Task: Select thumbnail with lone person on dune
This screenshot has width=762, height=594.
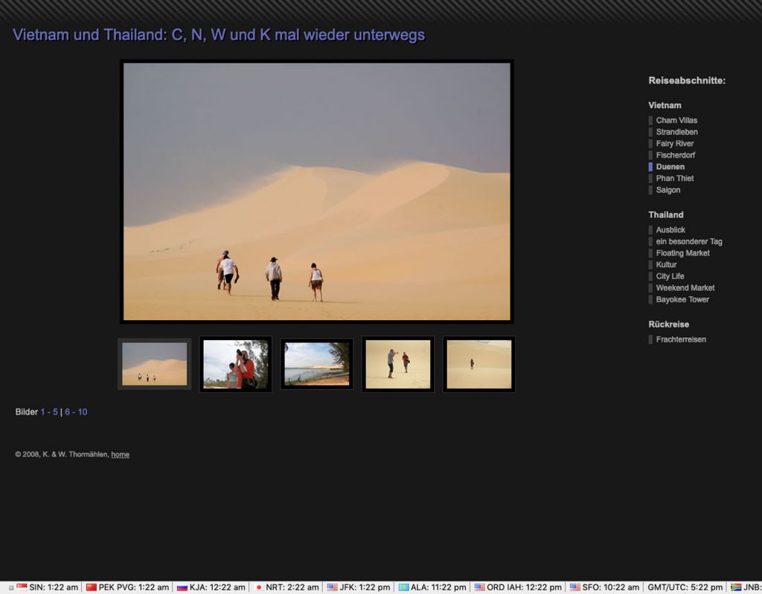Action: coord(478,364)
